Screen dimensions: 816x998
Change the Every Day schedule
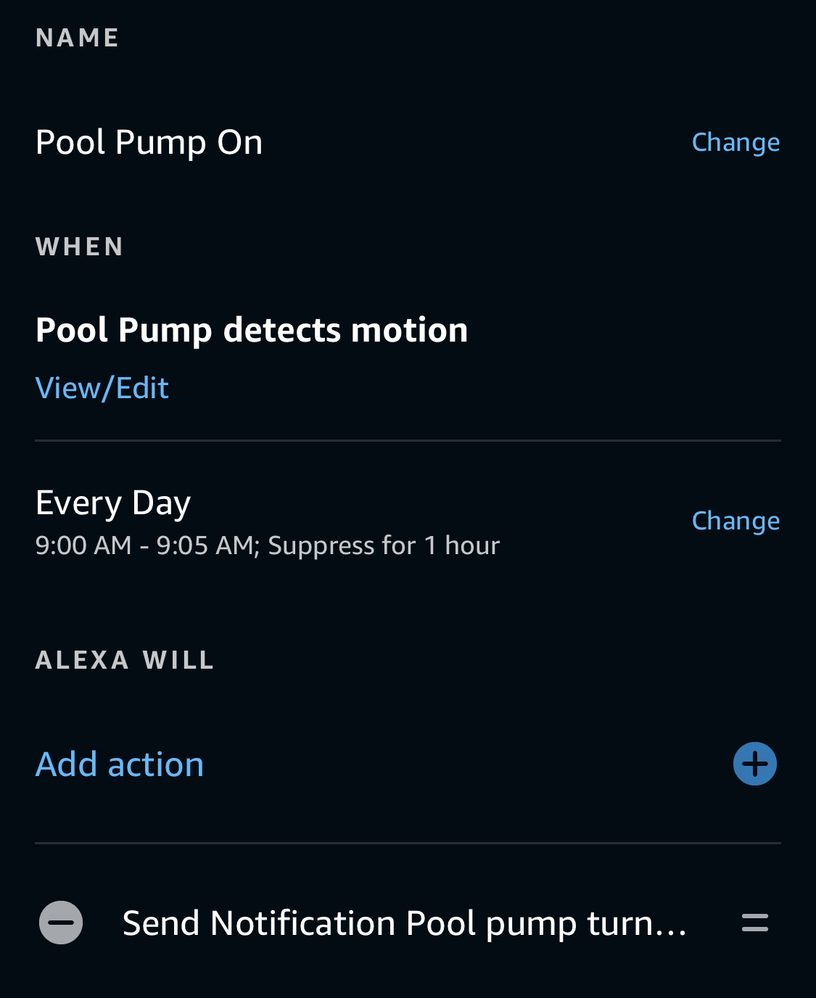point(735,521)
